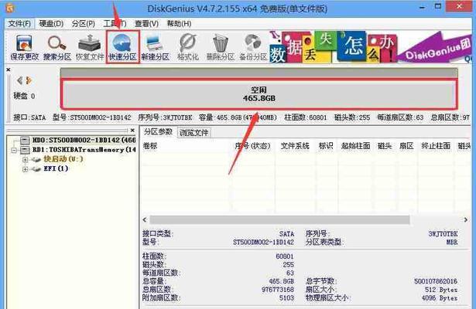476x309 pixels.
Task: Select the 快启动 (U:) partition
Action: click(x=63, y=159)
